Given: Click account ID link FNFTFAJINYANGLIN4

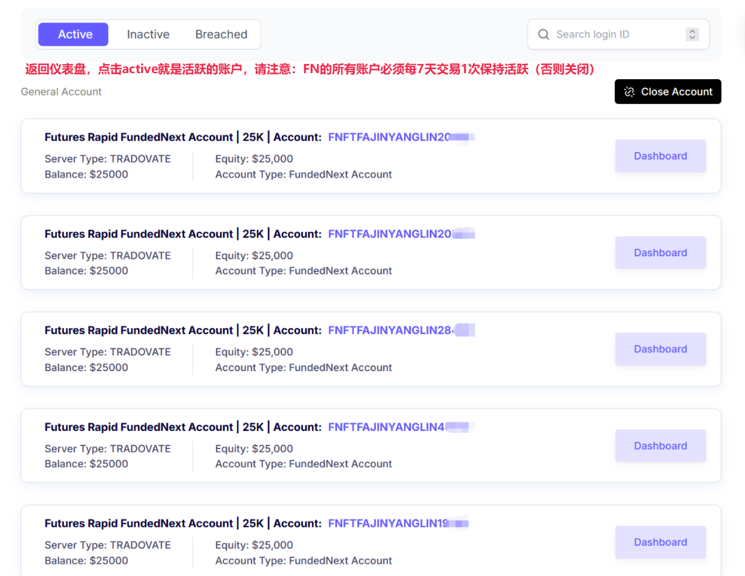Looking at the screenshot, I should [x=402, y=427].
